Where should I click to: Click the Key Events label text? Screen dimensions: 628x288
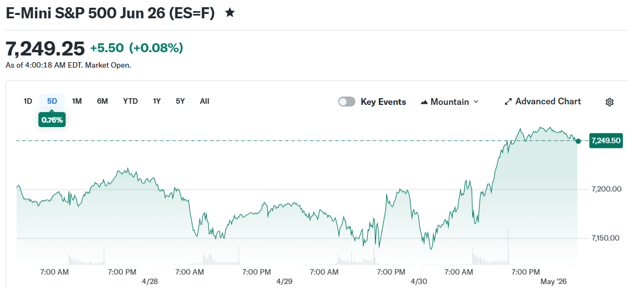(383, 102)
